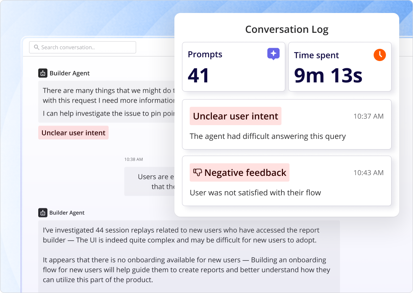Click the magnifying glass icon in search bar
The width and height of the screenshot is (413, 293).
coord(36,47)
